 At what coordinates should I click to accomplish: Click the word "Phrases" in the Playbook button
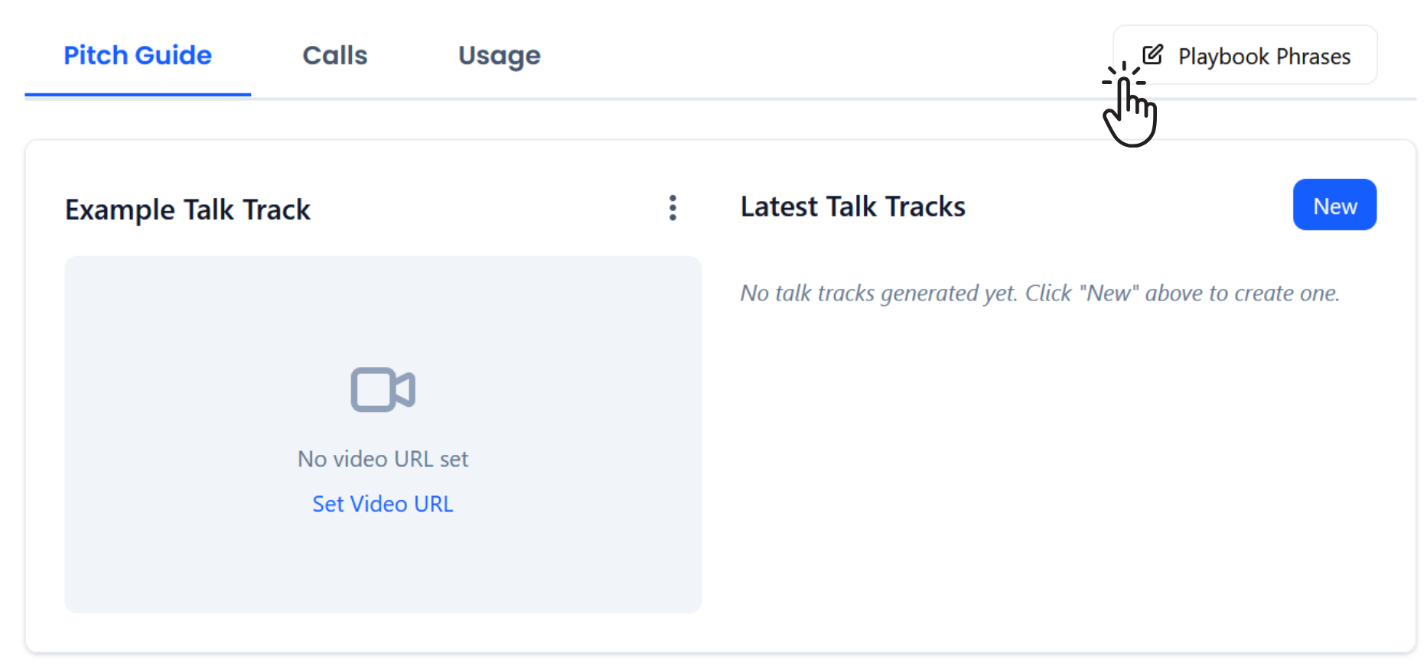tap(1313, 57)
